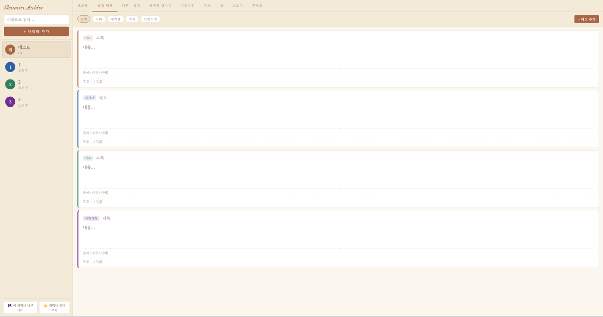Click the 기타 category tag on the first memo
This screenshot has height=317, width=603.
88,38
